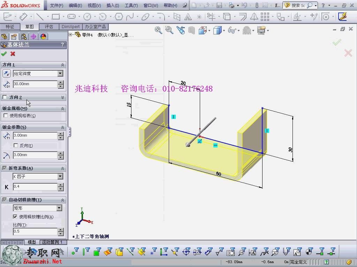Collapse the 折弯系数(A) section chevron
The height and width of the screenshot is (267, 357).
pos(63,168)
